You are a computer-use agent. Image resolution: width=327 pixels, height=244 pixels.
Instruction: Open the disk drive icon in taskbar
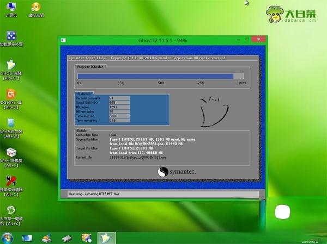[x=66, y=238]
